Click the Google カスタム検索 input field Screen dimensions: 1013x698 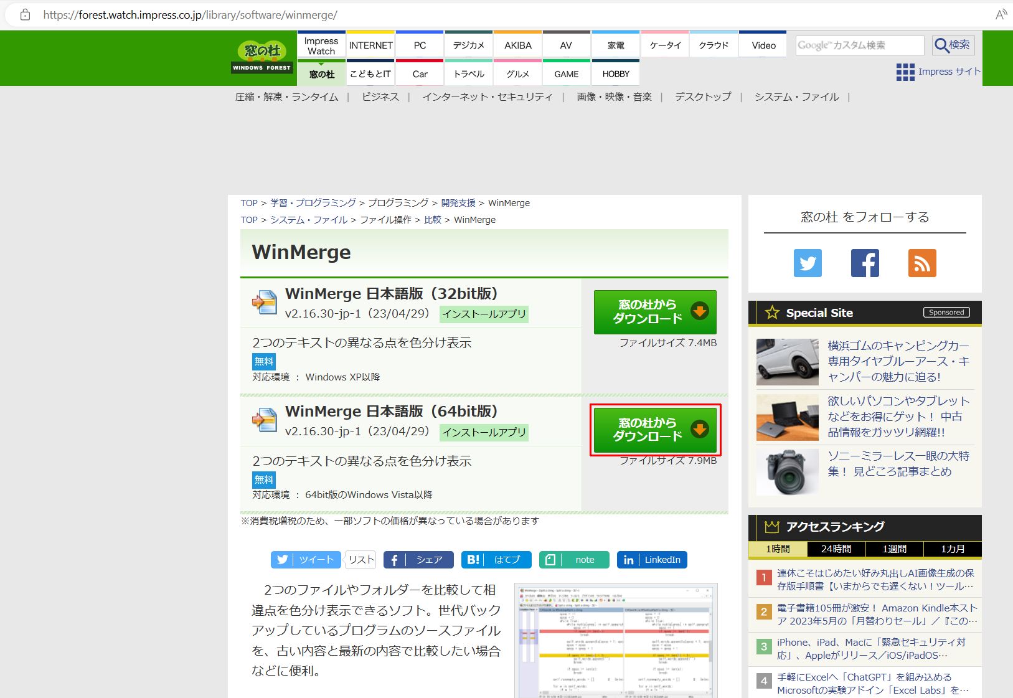click(x=859, y=44)
